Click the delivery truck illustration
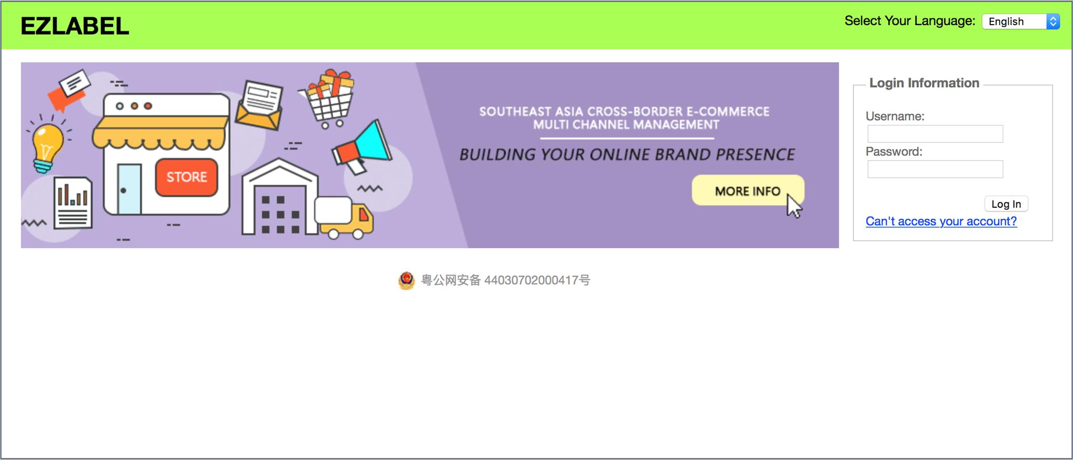 pos(344,217)
